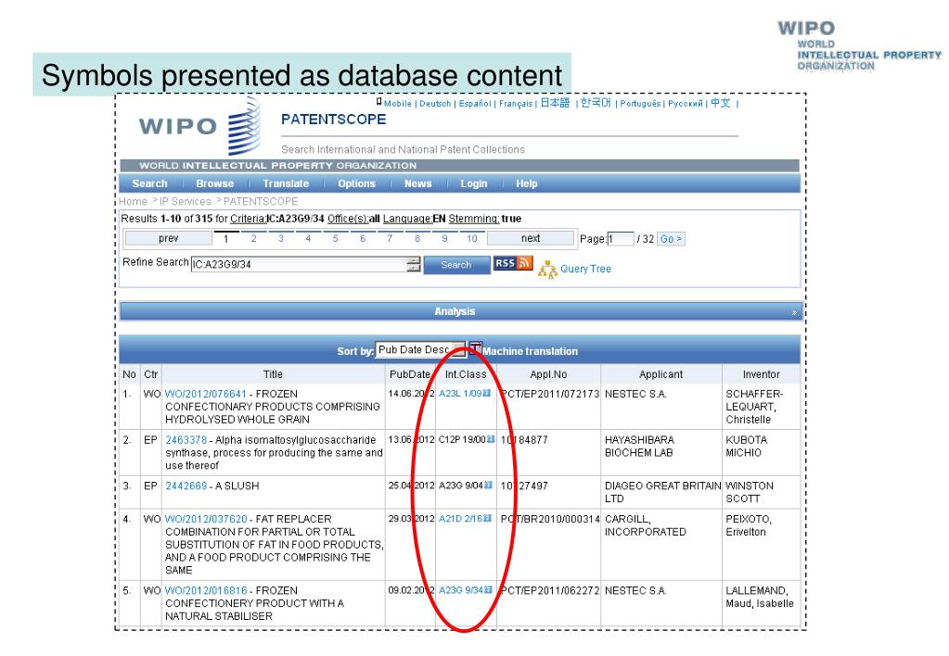Viewport: 949px width, 656px height.
Task: Click the Page number input field
Action: [x=621, y=239]
